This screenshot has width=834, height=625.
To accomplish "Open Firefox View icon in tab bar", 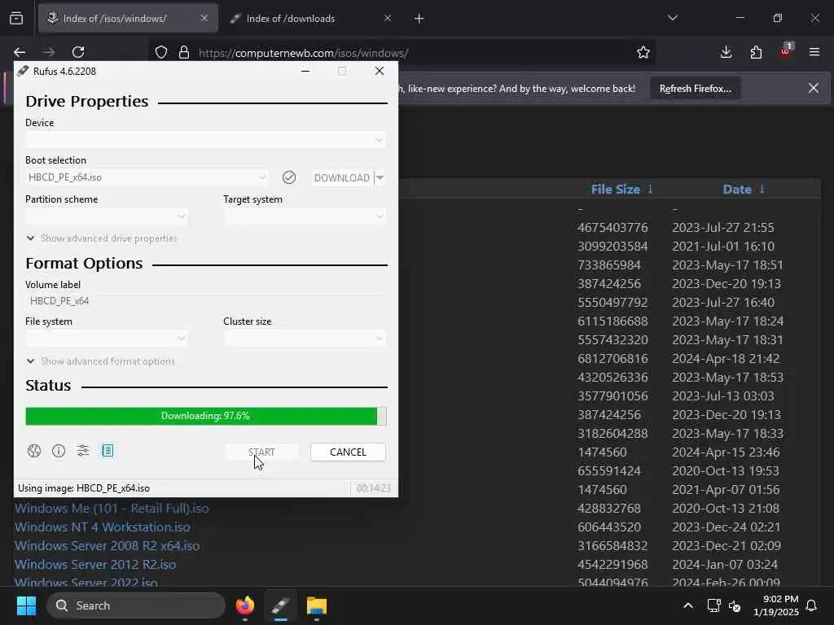I will coord(16,18).
